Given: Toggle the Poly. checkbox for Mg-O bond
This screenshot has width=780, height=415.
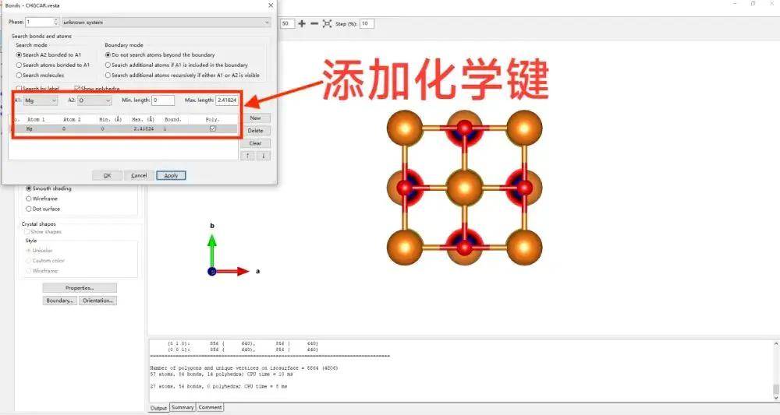Looking at the screenshot, I should coord(213,128).
